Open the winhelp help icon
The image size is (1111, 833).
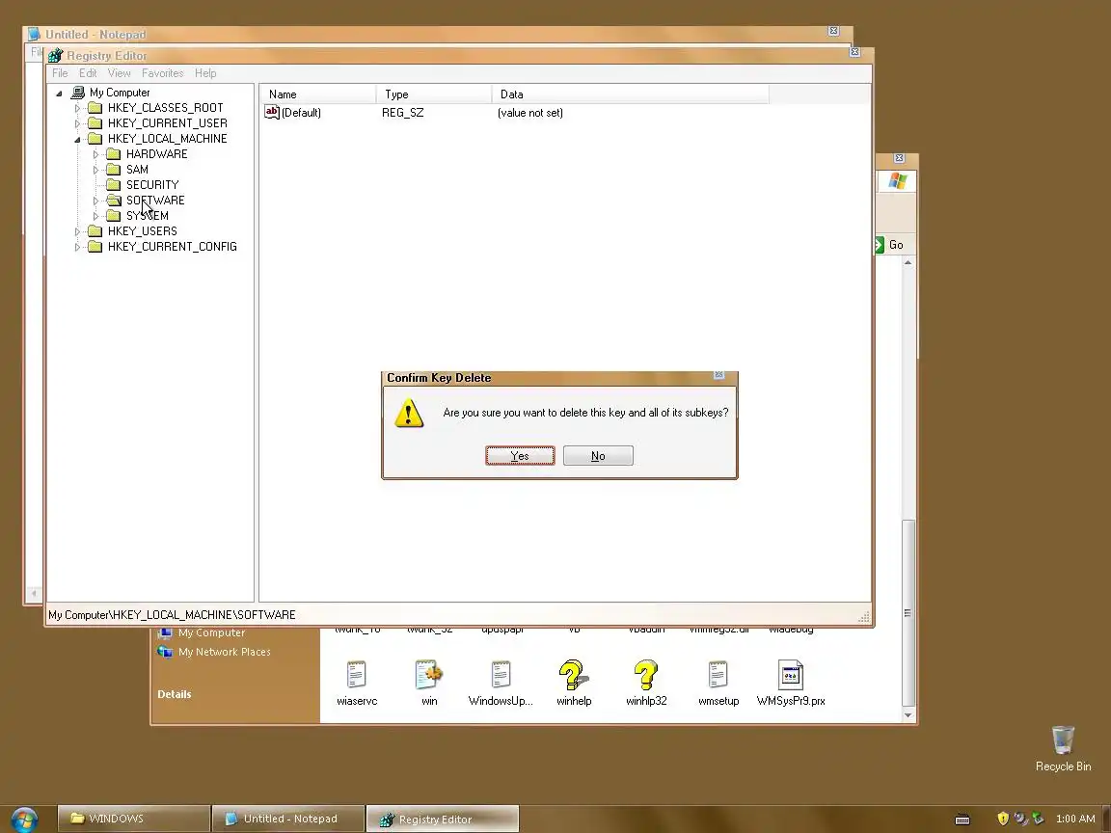coord(573,674)
